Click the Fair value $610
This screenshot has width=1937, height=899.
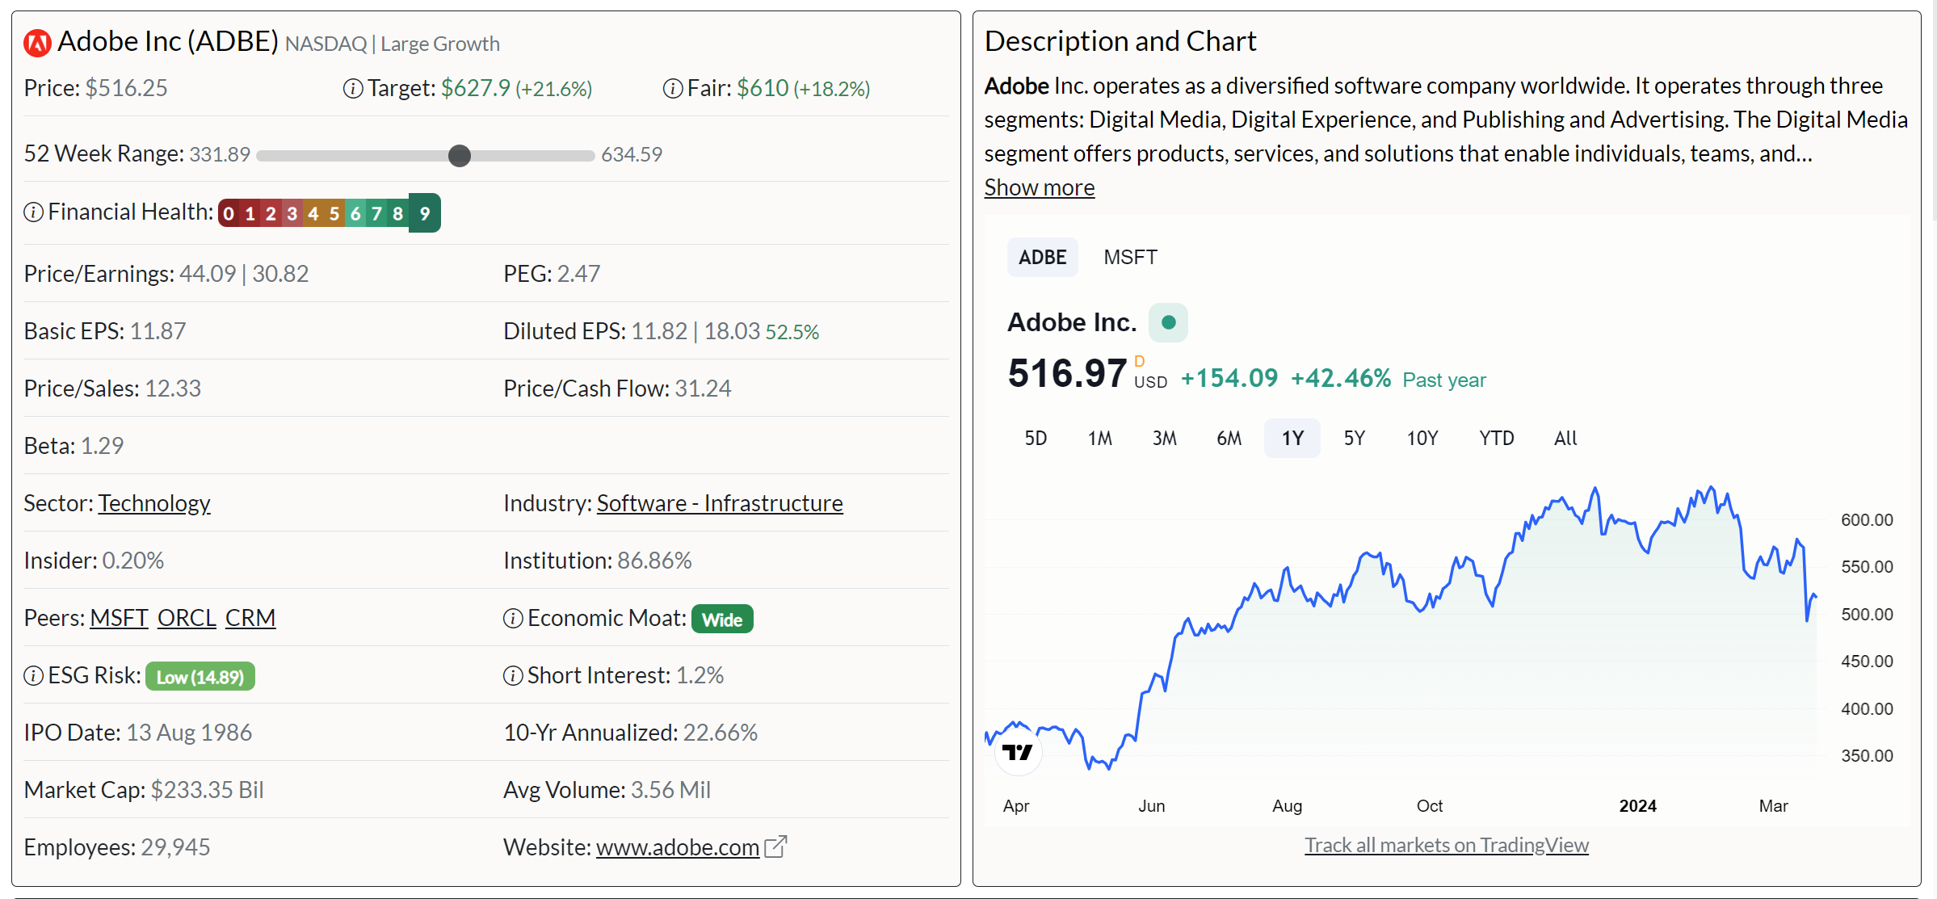[763, 88]
